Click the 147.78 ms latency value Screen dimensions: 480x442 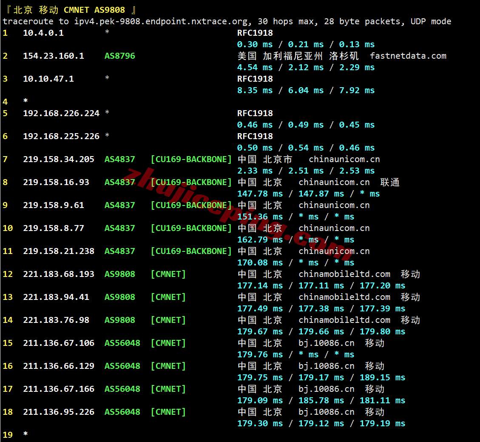click(260, 194)
